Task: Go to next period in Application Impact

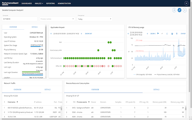Action: [x=82, y=34]
